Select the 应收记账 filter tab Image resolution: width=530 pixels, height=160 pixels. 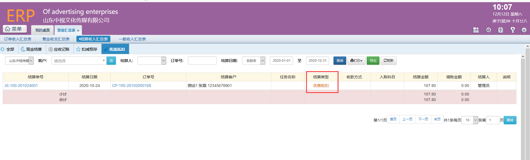pyautogui.click(x=60, y=49)
